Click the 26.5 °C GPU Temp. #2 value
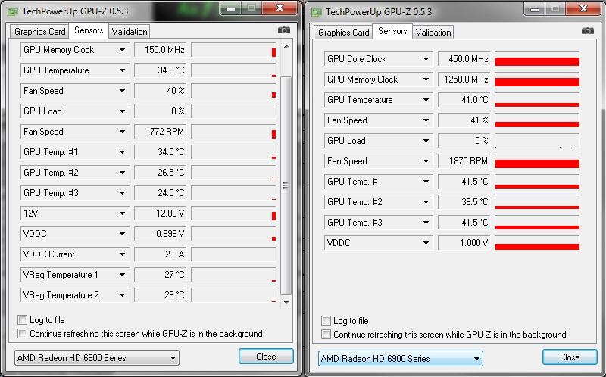 (161, 173)
